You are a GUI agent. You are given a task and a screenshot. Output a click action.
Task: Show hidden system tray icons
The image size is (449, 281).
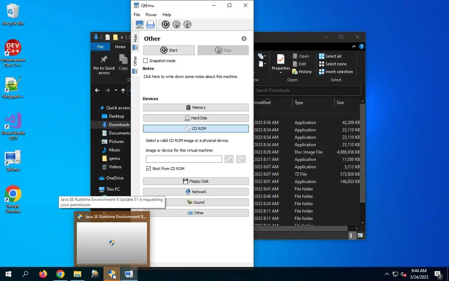[x=387, y=274]
